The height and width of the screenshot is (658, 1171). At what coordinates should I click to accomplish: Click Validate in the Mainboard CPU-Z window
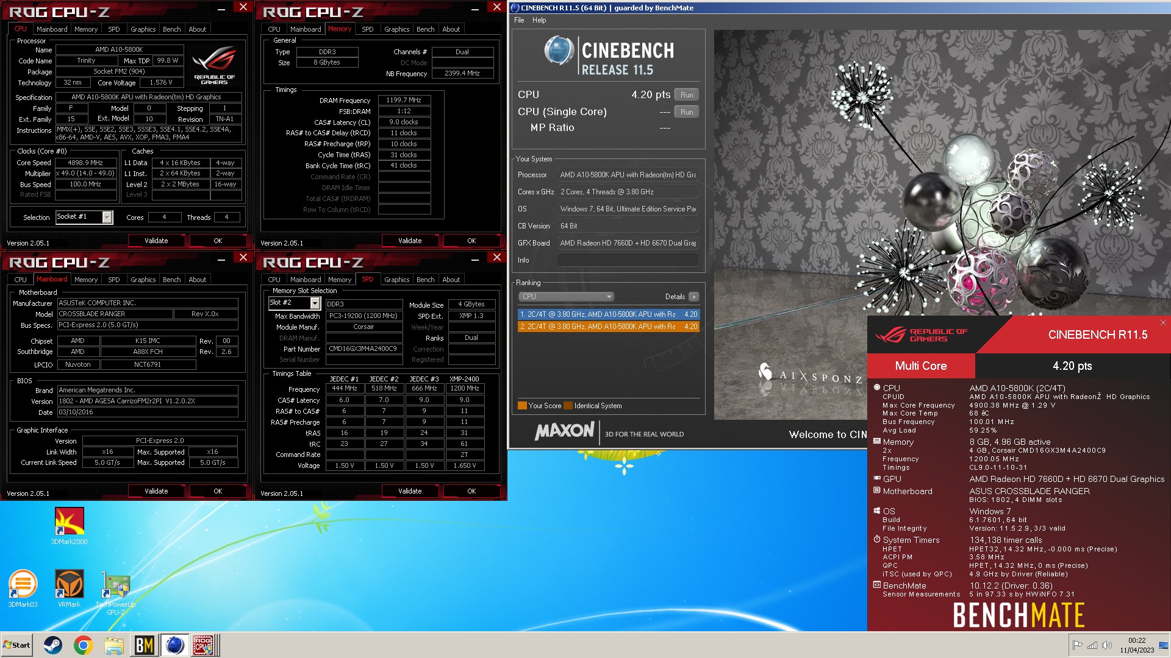pos(156,491)
